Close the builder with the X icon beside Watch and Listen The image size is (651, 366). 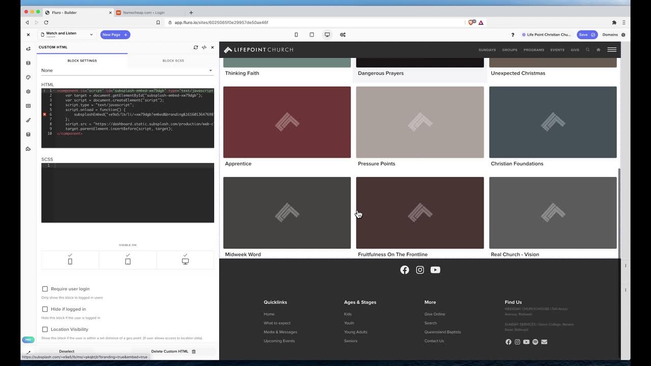click(x=28, y=35)
